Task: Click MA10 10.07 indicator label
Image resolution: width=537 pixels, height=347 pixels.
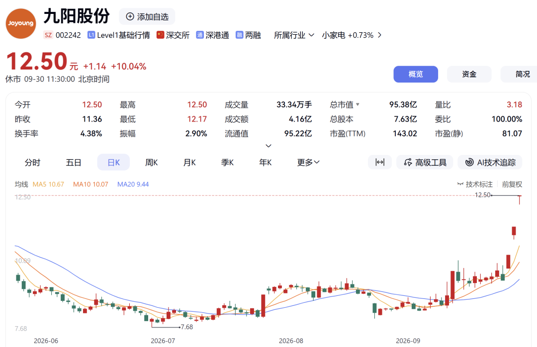Action: (90, 184)
